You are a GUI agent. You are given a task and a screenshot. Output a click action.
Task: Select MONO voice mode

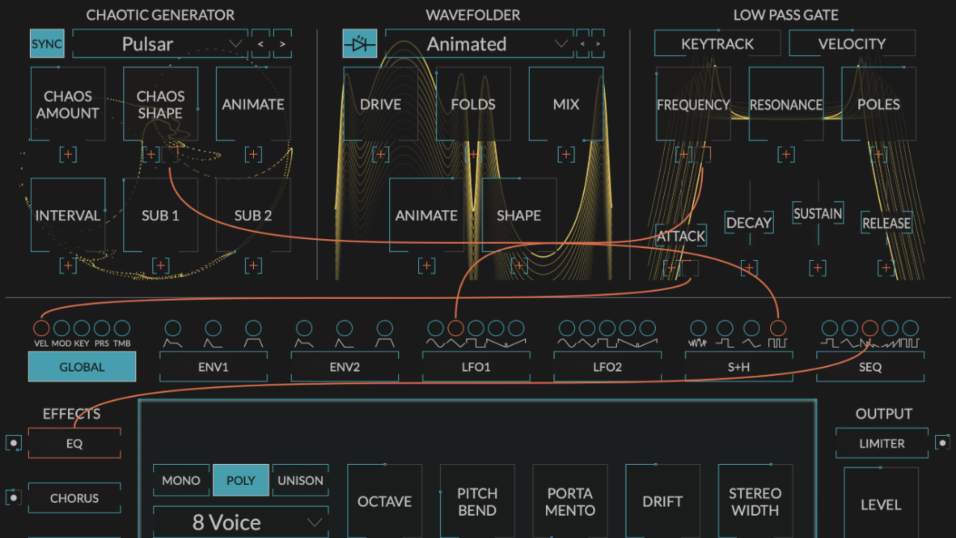[181, 480]
